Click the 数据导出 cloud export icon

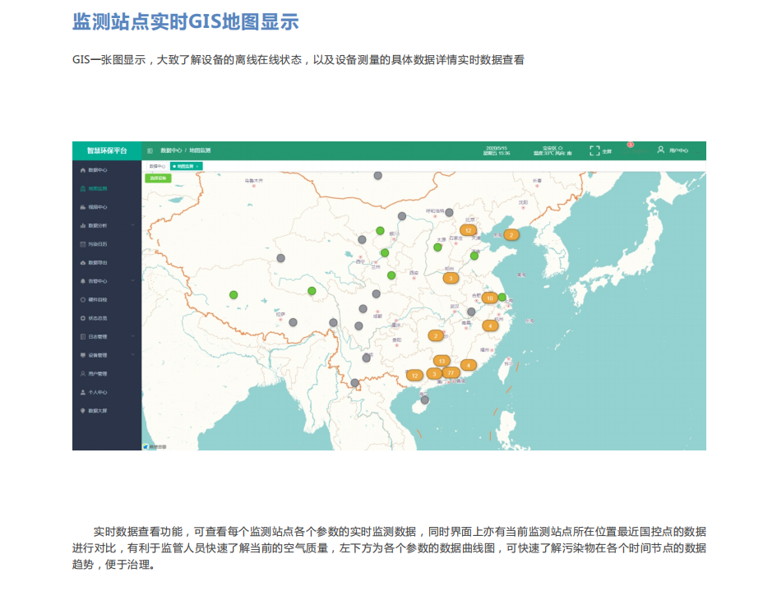pos(82,263)
